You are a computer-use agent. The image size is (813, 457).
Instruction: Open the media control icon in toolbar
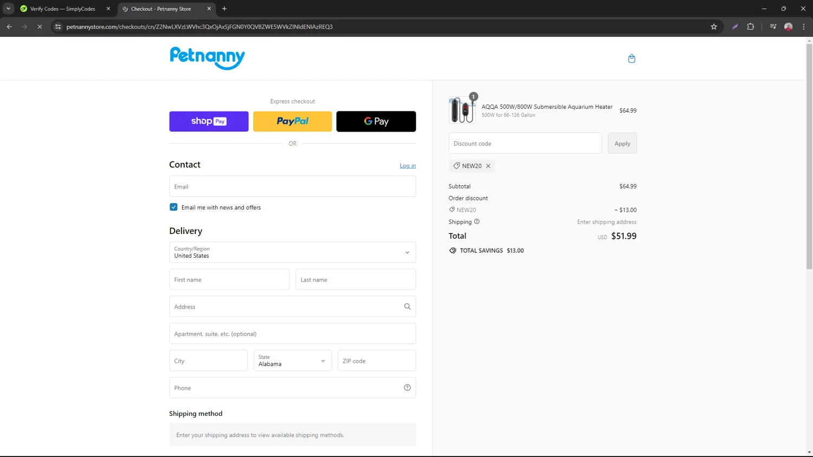pyautogui.click(x=773, y=27)
